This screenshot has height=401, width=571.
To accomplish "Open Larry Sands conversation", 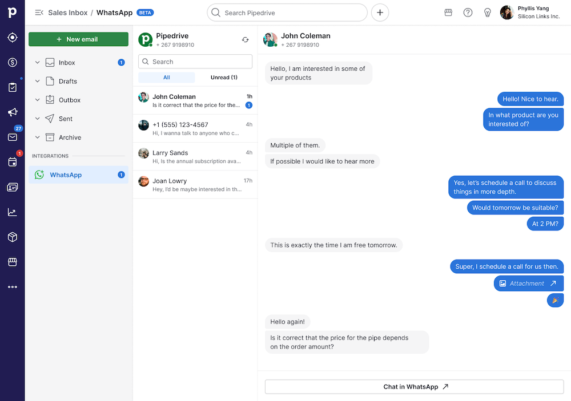I will [x=195, y=156].
